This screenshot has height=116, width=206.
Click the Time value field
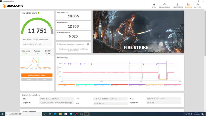(x=164, y=99)
